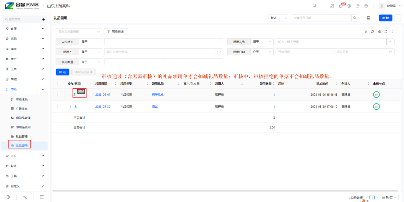Screen dimensions: 404x202
Task: Go to page 1 in pagination
Action: click(x=372, y=198)
